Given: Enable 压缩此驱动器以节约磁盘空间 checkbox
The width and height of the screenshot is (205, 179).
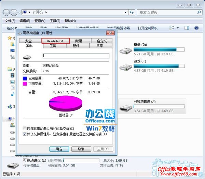Looking at the screenshot, I should point(25,129).
